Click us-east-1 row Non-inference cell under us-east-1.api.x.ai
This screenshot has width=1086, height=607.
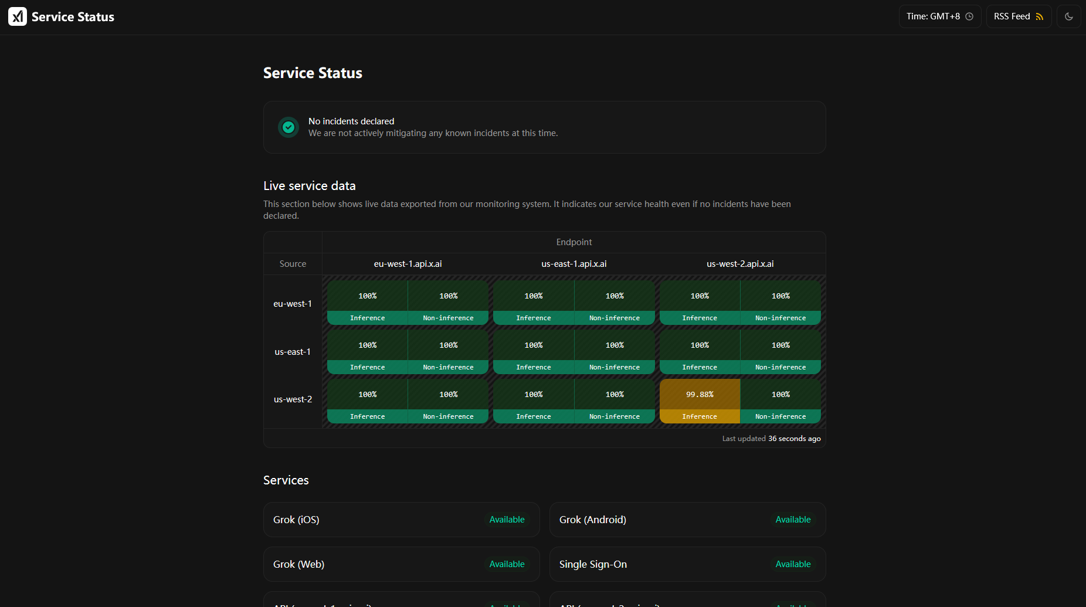[x=615, y=352]
